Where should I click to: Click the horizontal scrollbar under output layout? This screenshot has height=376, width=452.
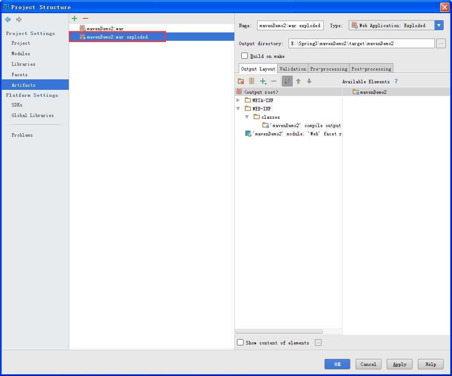click(x=279, y=332)
